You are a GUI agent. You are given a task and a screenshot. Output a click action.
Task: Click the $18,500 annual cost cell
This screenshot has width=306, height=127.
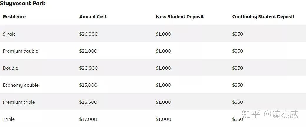tap(88, 102)
